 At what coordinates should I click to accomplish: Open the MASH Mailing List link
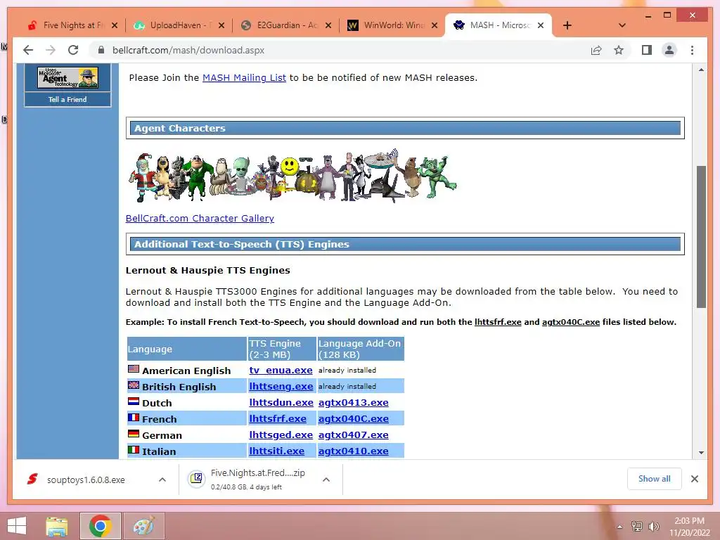(244, 77)
